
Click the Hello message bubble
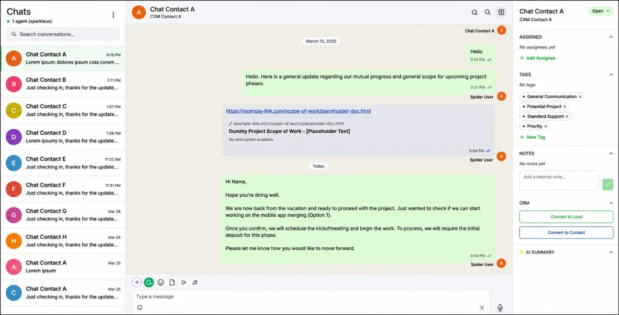pos(481,54)
